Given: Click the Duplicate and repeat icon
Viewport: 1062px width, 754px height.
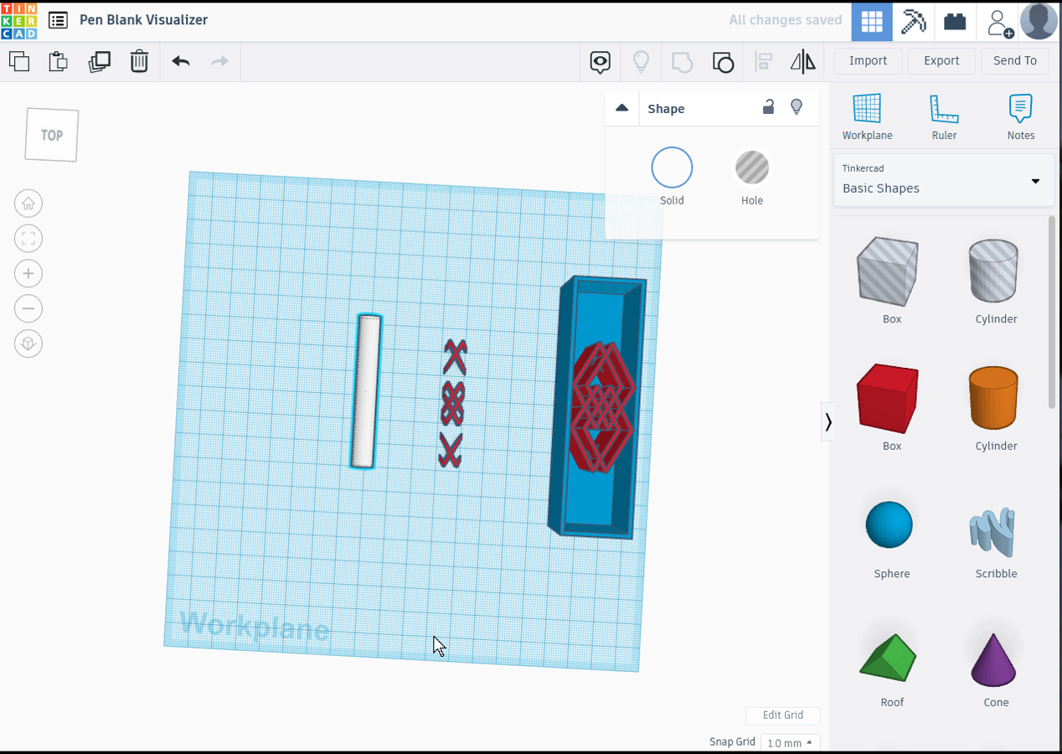Looking at the screenshot, I should (99, 61).
